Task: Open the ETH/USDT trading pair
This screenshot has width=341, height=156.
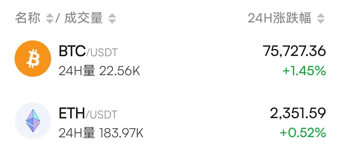Action: (x=170, y=121)
